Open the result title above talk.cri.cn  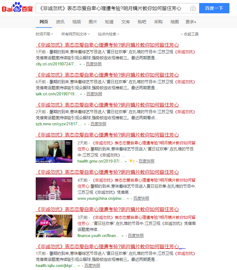click(x=107, y=75)
